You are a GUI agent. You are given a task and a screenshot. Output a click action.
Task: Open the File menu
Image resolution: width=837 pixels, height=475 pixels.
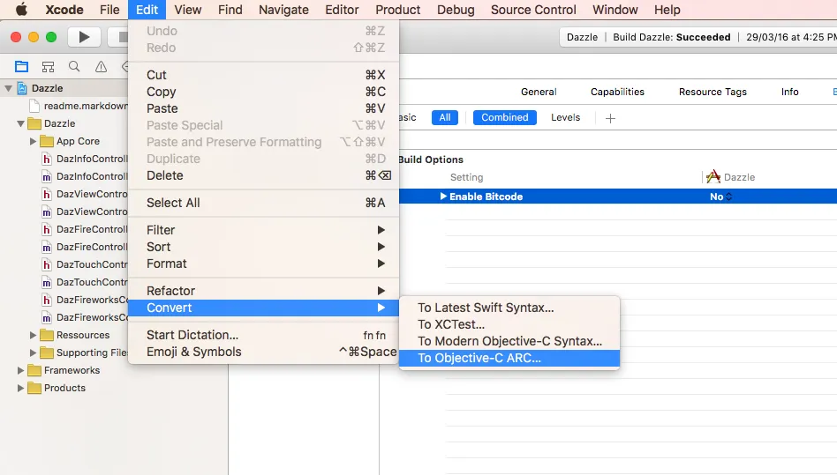coord(109,10)
